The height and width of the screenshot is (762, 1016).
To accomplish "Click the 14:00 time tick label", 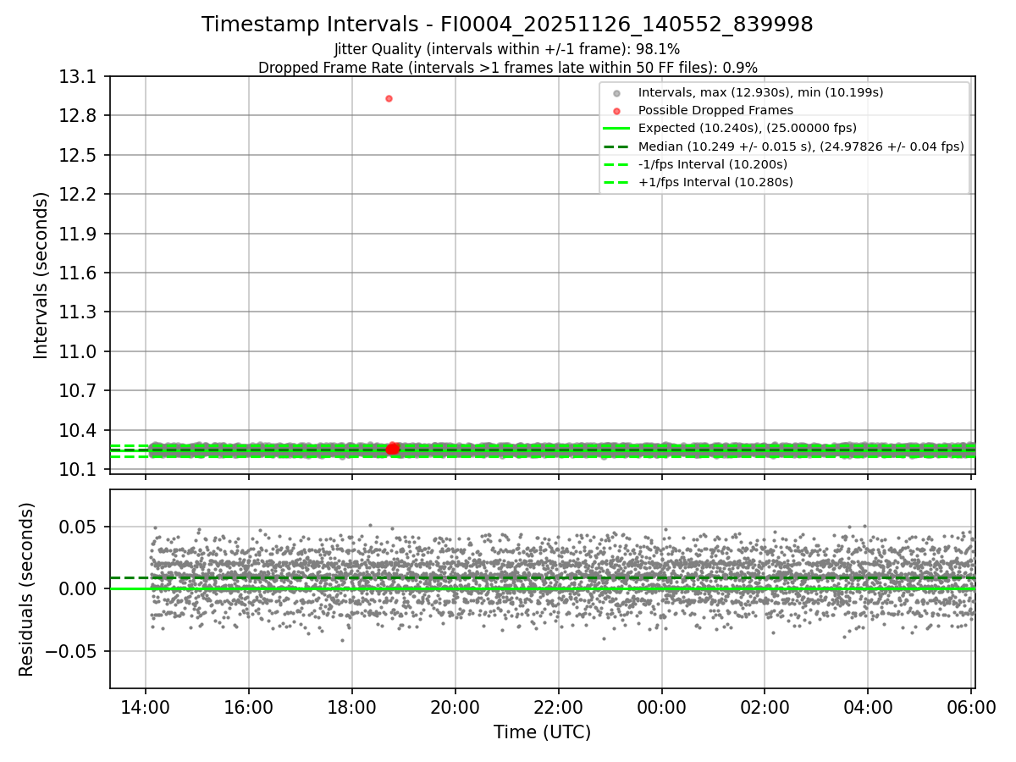I will click(x=146, y=706).
